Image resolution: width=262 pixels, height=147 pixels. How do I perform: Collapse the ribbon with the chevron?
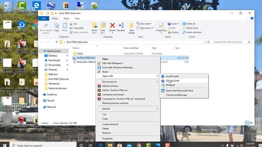click(x=248, y=18)
